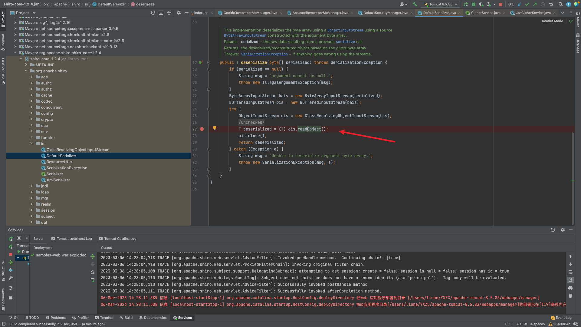The image size is (581, 327).
Task: Click the IDE update blue arrow icon
Action: (x=569, y=4)
